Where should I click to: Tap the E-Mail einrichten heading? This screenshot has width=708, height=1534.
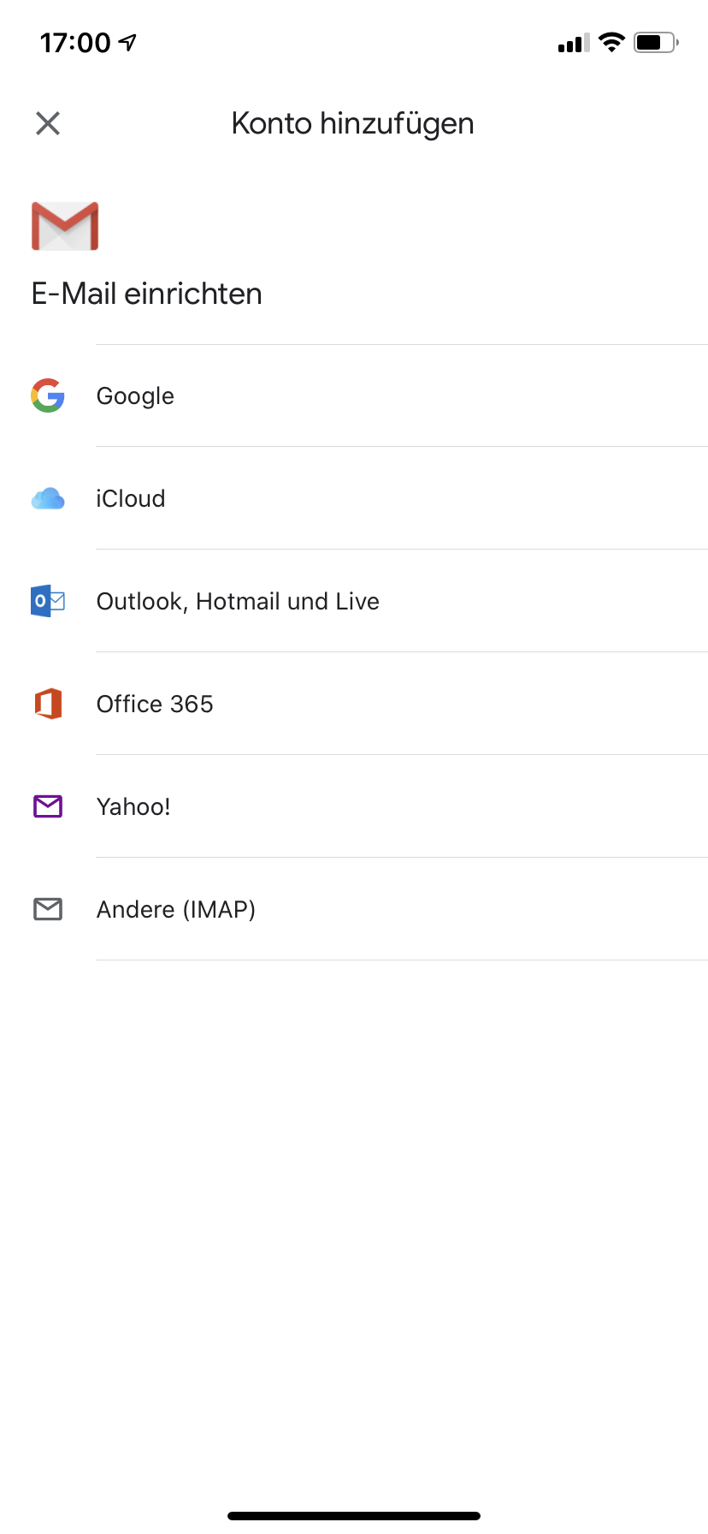coord(147,294)
